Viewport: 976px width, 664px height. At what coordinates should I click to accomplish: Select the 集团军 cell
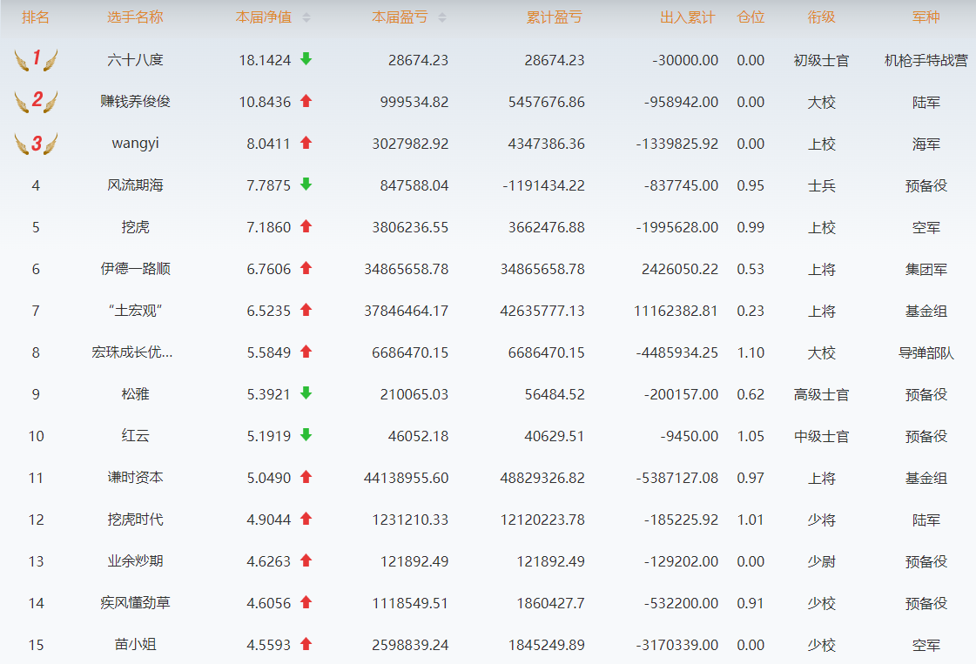[x=926, y=270]
